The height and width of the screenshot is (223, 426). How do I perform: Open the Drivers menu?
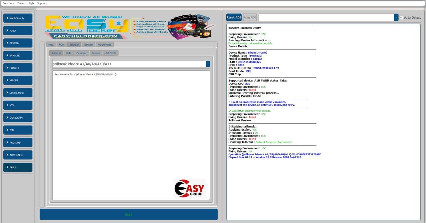coord(21,3)
